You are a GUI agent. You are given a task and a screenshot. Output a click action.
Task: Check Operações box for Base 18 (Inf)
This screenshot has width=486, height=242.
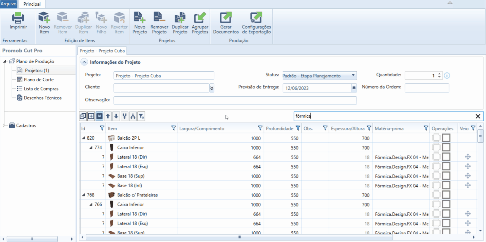click(x=446, y=185)
